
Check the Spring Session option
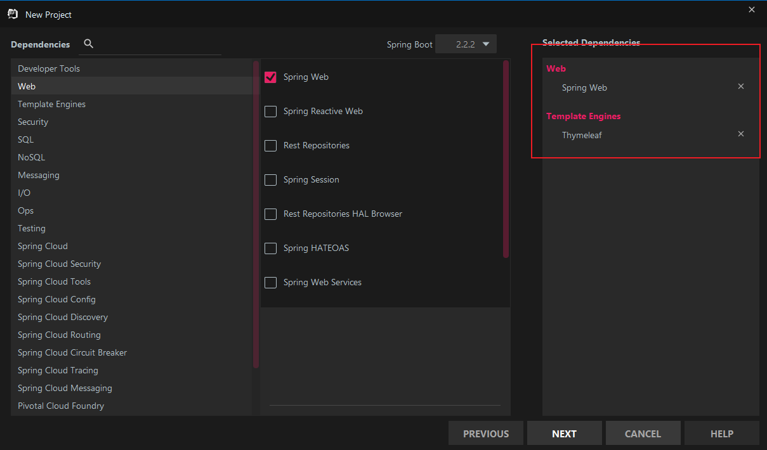(x=271, y=180)
